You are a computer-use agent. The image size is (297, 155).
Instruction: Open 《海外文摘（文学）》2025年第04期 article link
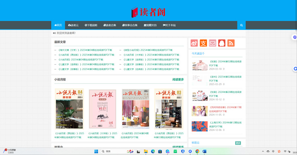pyautogui.click(x=85, y=50)
